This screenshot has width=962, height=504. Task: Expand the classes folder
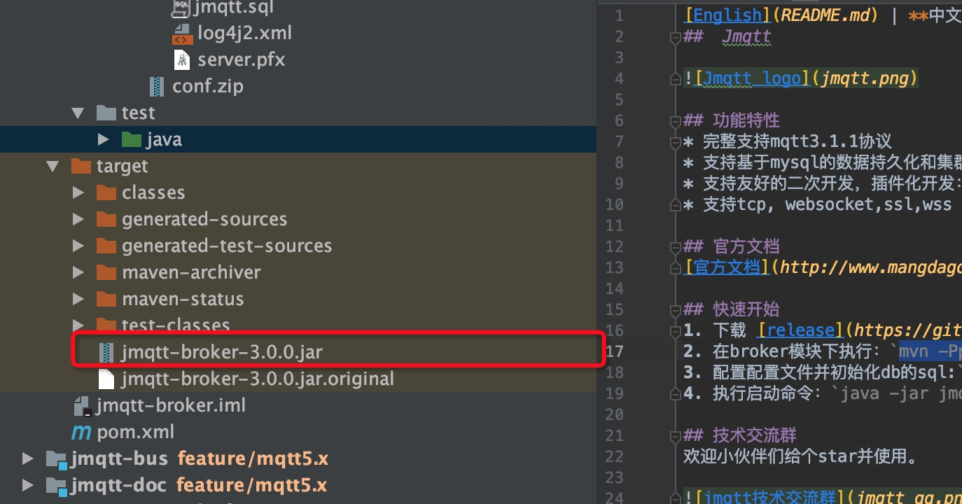tap(78, 192)
